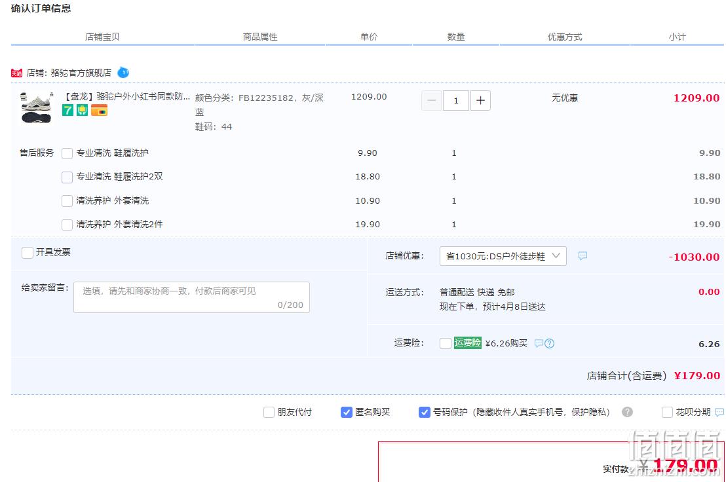Decrease quantity with the minus button
Image resolution: width=726 pixels, height=482 pixels.
pyautogui.click(x=432, y=100)
